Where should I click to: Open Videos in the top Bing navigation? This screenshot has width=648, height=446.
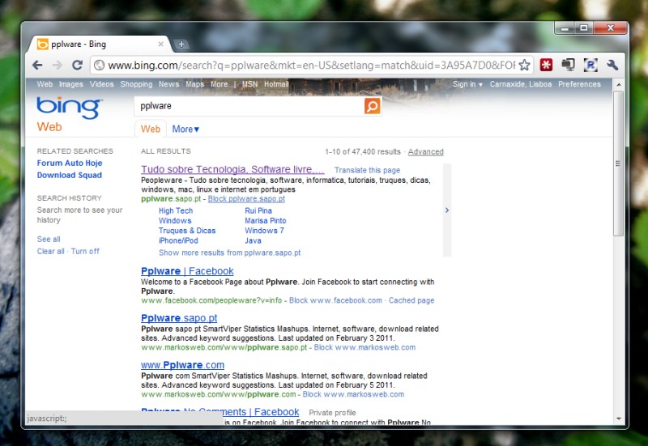102,84
